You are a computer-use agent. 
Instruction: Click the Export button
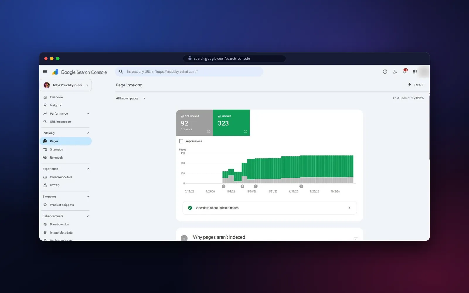click(x=416, y=85)
